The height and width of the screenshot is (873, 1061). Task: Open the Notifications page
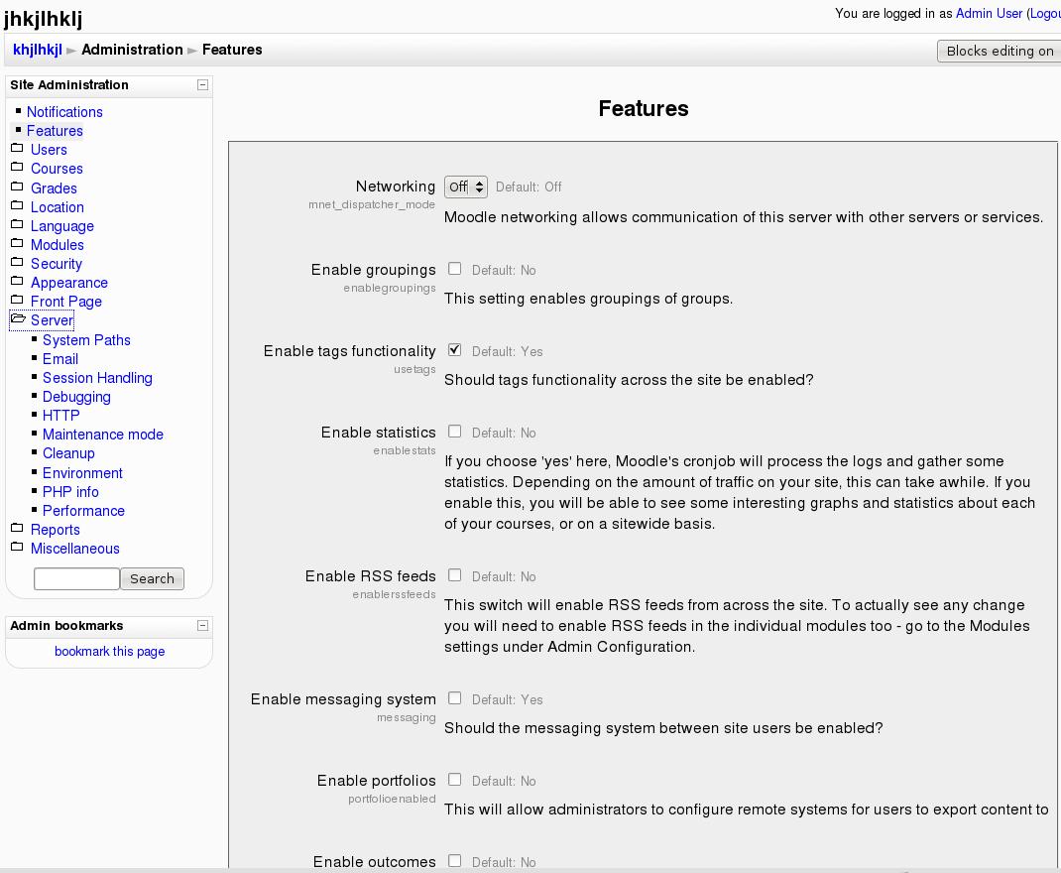coord(65,112)
